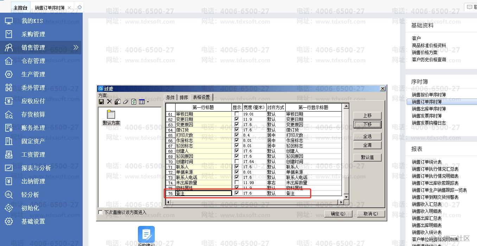Click the 工资管理 sidebar icon
Image resolution: width=477 pixels, height=246 pixels.
[x=9, y=154]
